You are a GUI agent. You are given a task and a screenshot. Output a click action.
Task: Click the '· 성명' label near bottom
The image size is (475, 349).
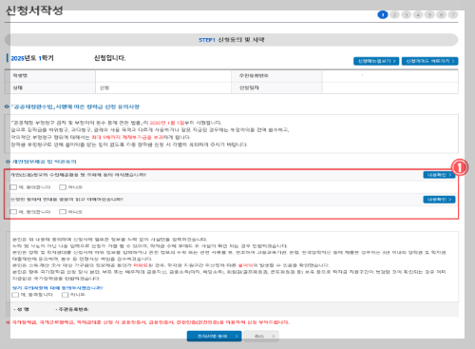click(x=22, y=309)
